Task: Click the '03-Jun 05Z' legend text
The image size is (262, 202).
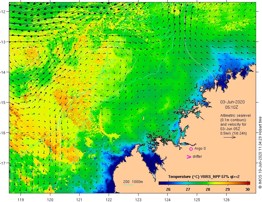Action: pyautogui.click(x=231, y=129)
